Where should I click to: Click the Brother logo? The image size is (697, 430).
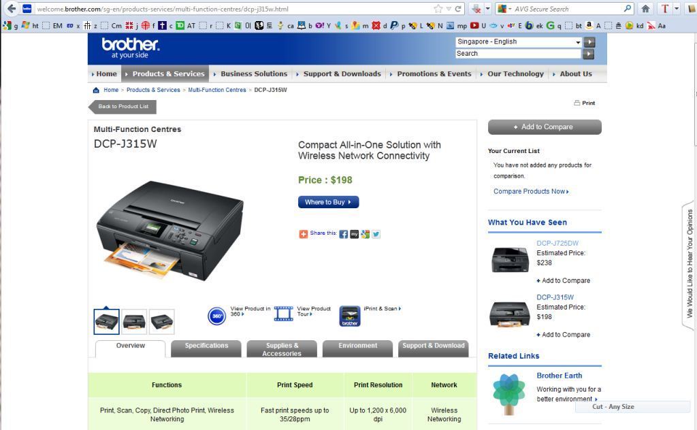(130, 48)
